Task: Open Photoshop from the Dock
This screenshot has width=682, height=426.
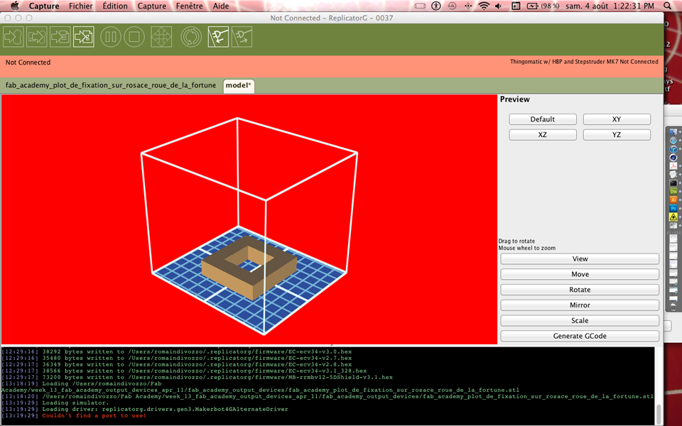Action: point(673,209)
